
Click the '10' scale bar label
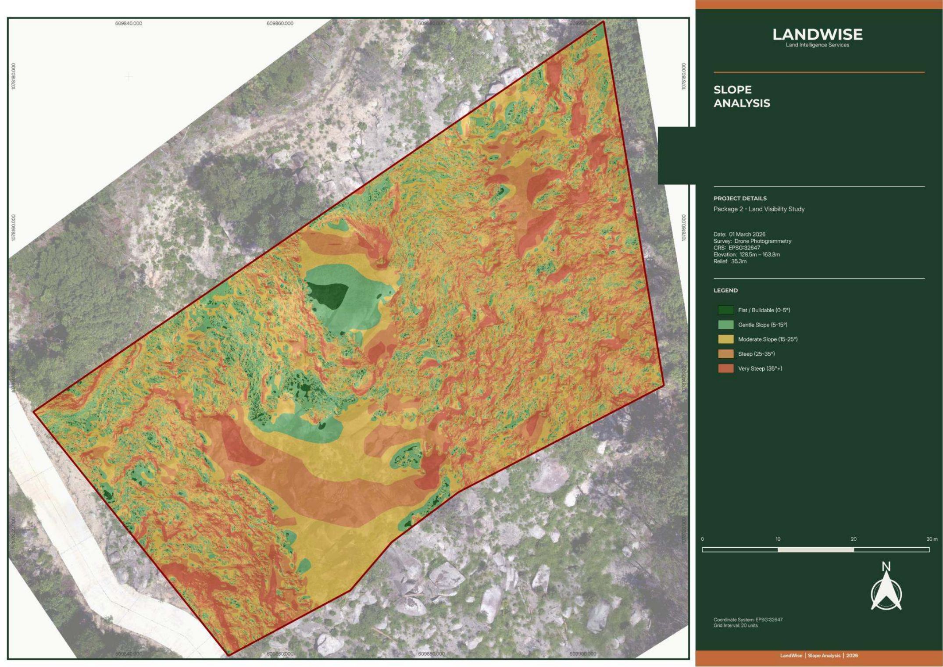(x=778, y=539)
